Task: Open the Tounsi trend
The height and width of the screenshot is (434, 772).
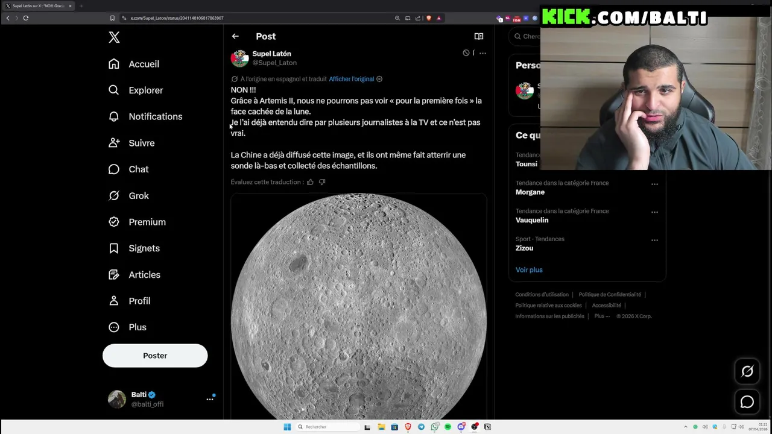Action: (x=527, y=164)
